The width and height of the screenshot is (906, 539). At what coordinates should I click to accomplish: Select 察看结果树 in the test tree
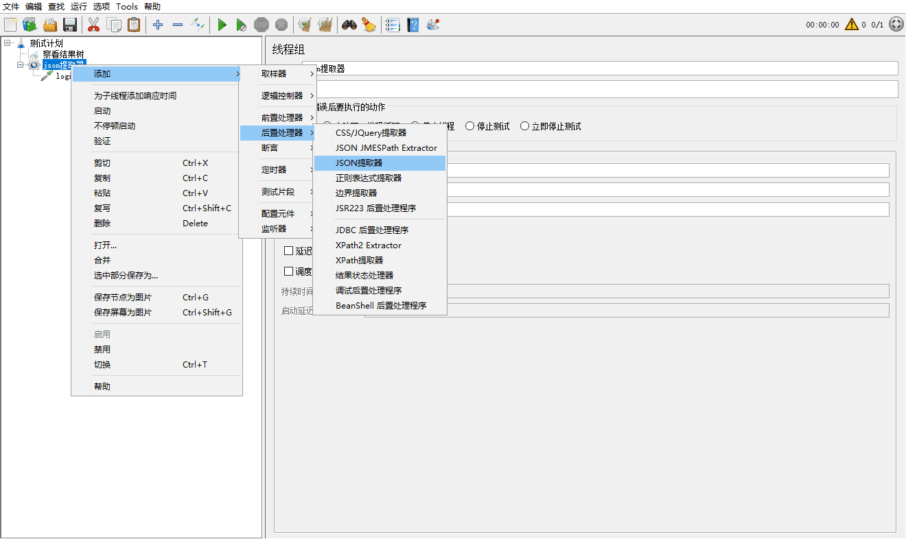coord(63,53)
